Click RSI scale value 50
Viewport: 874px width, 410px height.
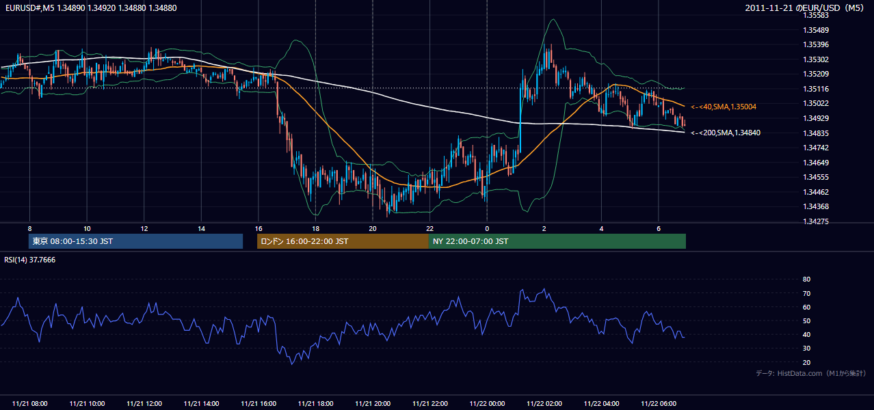tap(806, 320)
